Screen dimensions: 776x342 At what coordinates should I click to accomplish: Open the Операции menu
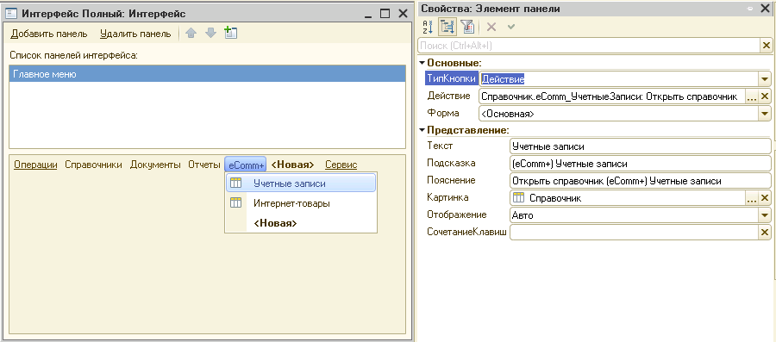coord(35,165)
